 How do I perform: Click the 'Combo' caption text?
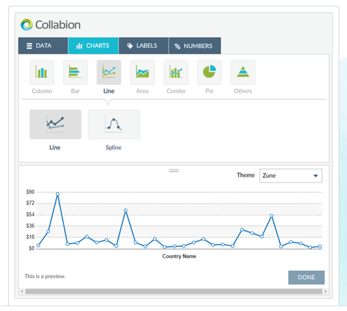coord(176,91)
